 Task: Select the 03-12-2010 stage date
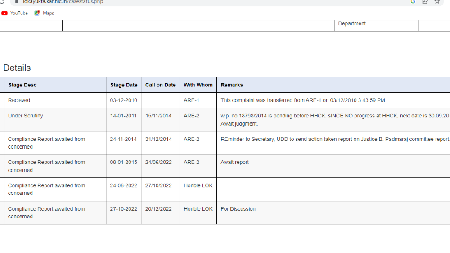(124, 100)
